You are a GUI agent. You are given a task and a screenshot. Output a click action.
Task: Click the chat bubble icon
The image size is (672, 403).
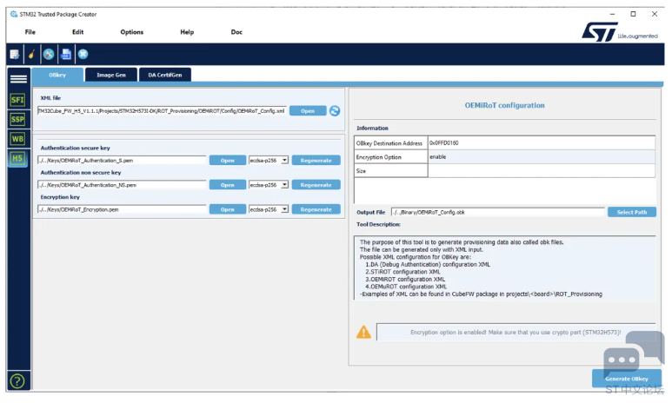tap(633, 353)
